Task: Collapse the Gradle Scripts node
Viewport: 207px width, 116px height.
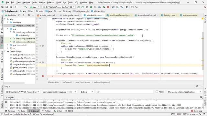Action: [x=5, y=52]
